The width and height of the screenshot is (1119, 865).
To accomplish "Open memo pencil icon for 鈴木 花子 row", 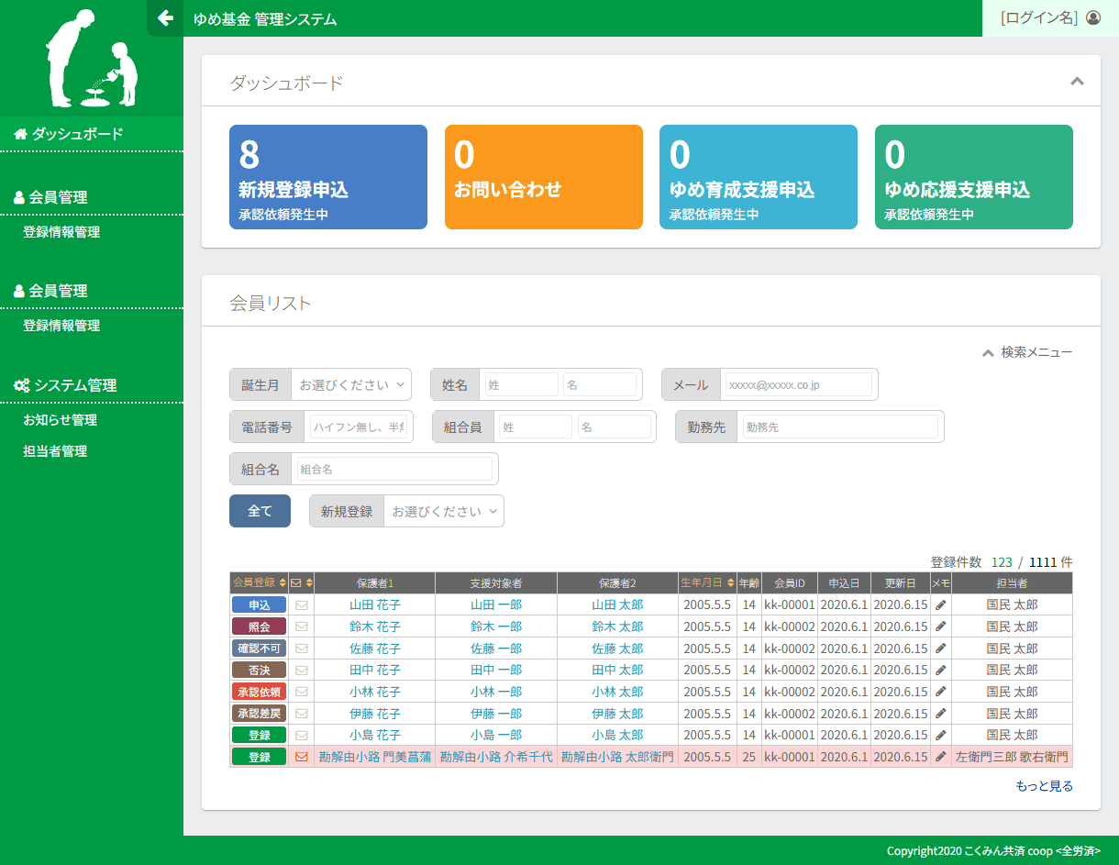I will click(x=940, y=627).
